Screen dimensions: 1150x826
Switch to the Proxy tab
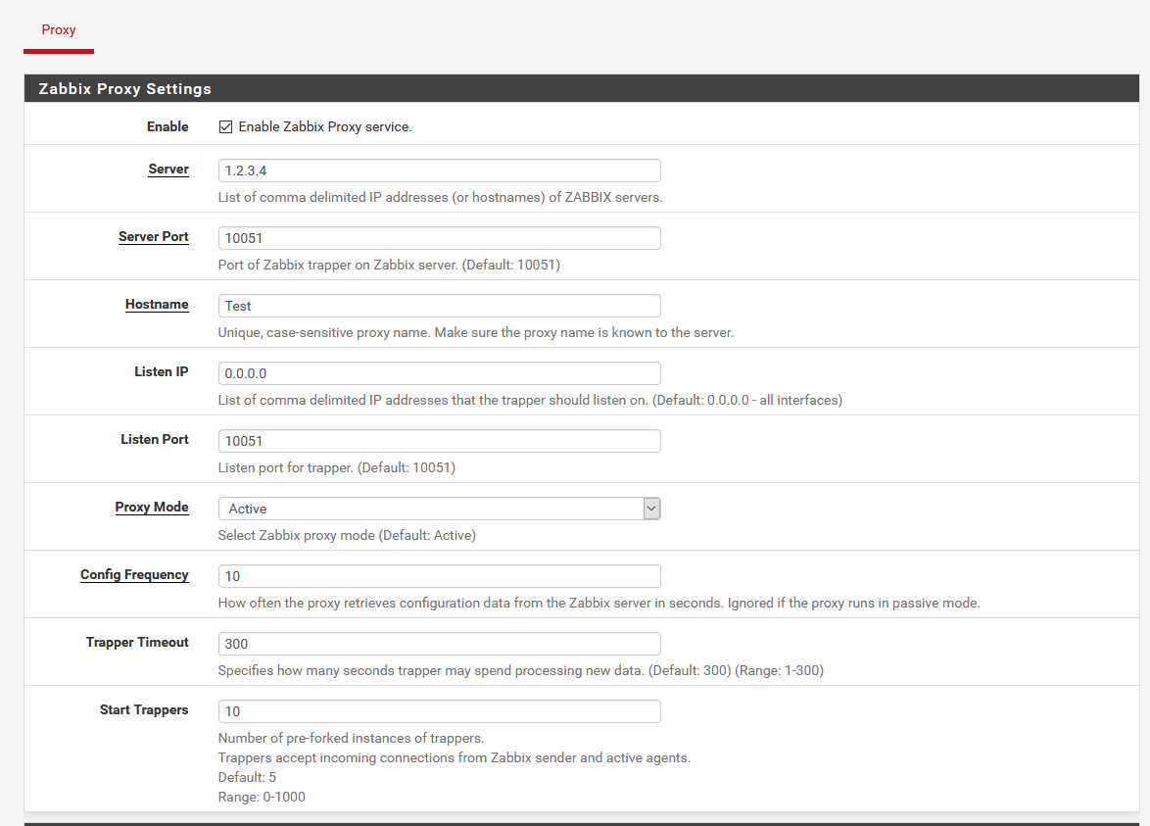pos(59,30)
